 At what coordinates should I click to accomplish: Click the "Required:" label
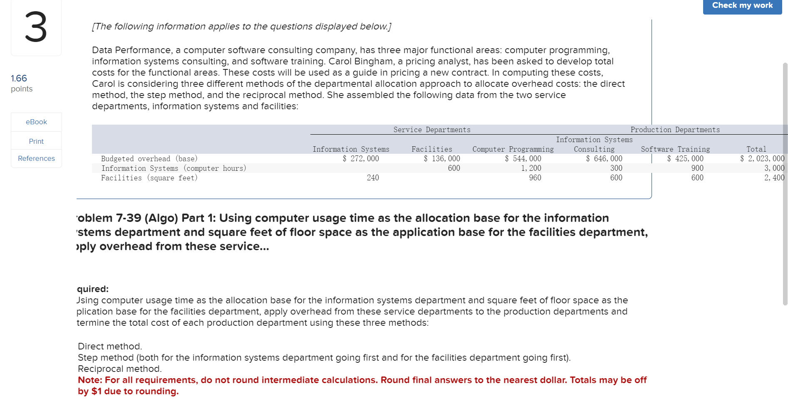click(x=93, y=289)
